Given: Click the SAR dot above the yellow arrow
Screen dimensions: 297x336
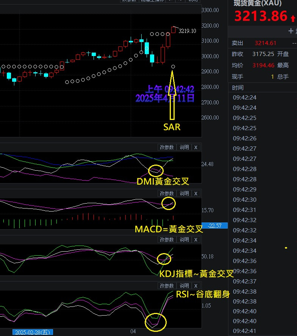Looking at the screenshot, I should point(173,67).
